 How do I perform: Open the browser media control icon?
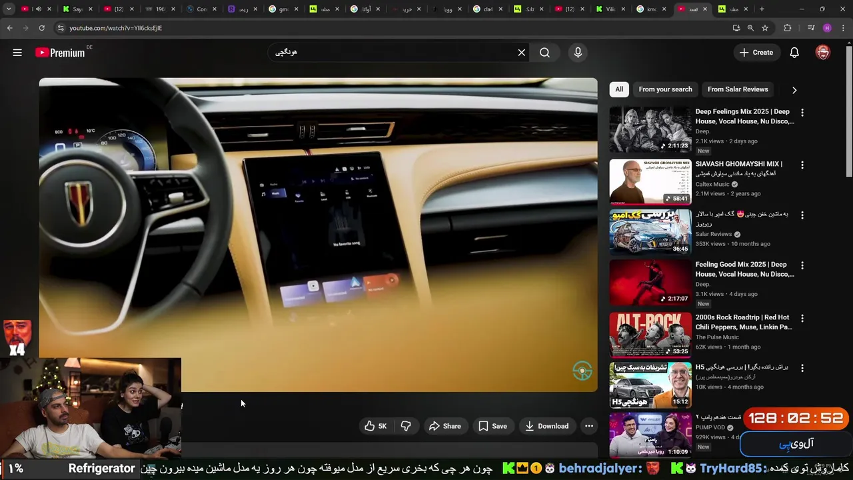[x=810, y=28]
